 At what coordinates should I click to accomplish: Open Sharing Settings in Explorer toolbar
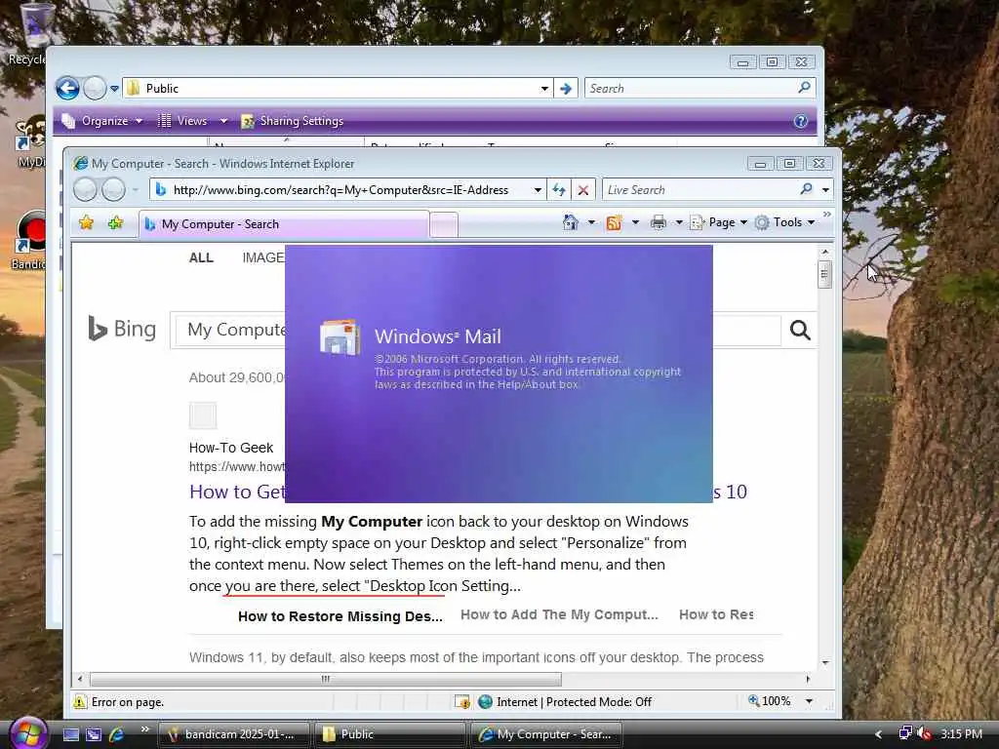293,121
